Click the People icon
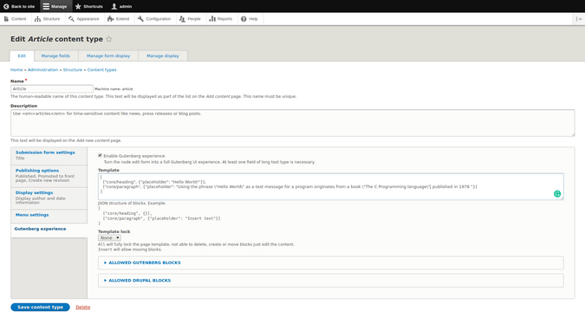The height and width of the screenshot is (318, 585). 182,19
